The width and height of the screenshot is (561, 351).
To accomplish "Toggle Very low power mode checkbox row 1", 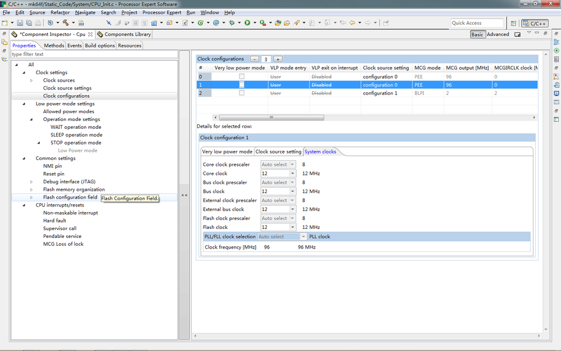I will [242, 85].
